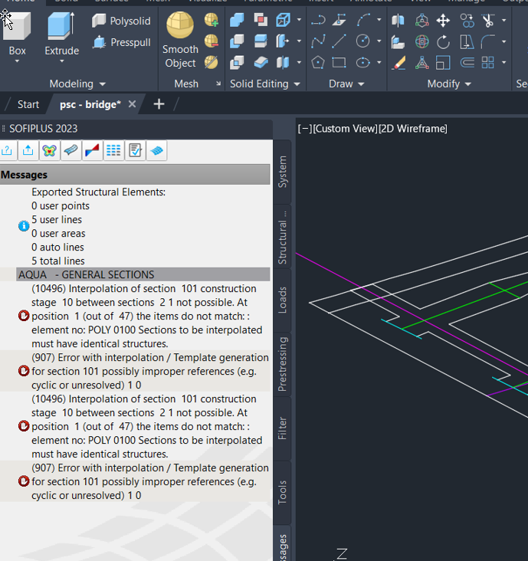Open the Prestressing side tab

coord(282,363)
